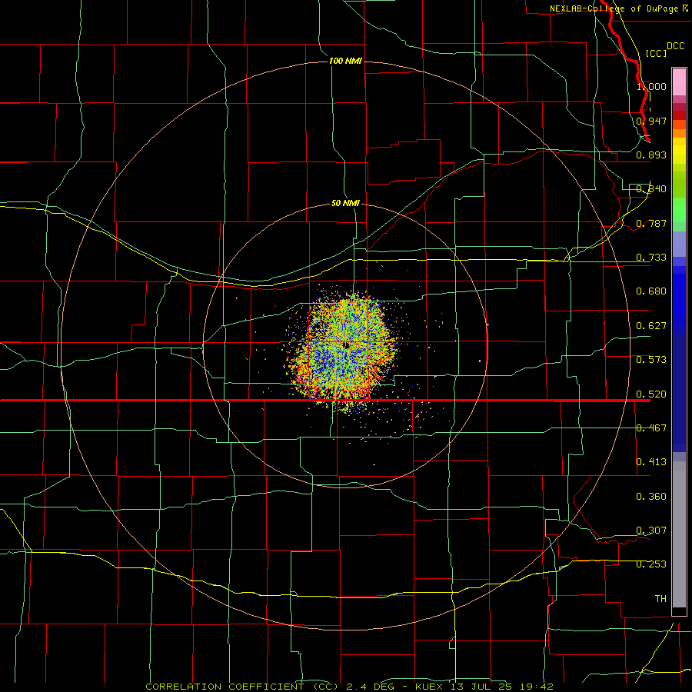Pick the pink swatch at the color bar top
The image size is (692, 692).
click(679, 82)
